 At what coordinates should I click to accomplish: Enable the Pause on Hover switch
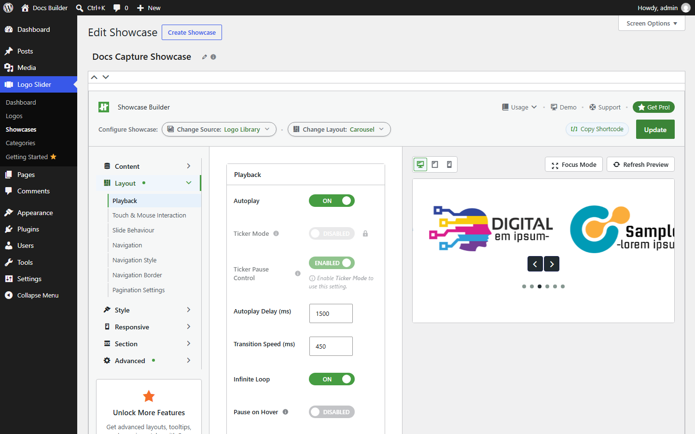[332, 412]
